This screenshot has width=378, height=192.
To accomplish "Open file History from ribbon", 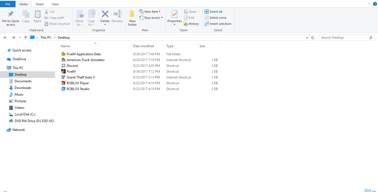I will 191,24.
